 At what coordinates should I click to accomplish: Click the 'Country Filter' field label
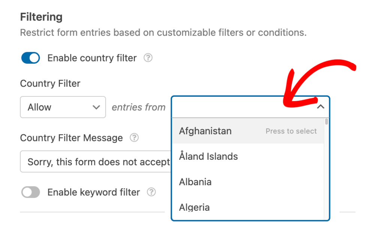click(x=50, y=84)
